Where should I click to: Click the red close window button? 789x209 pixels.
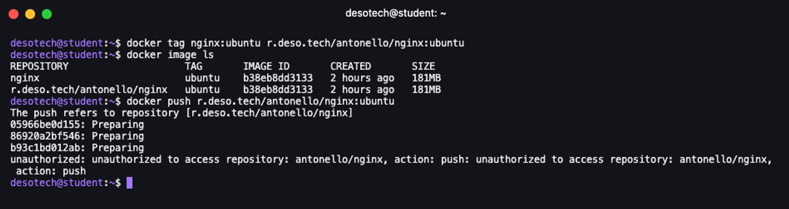point(14,14)
